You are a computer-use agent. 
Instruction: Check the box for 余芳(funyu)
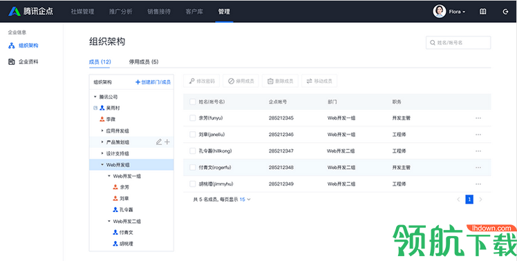(x=193, y=118)
